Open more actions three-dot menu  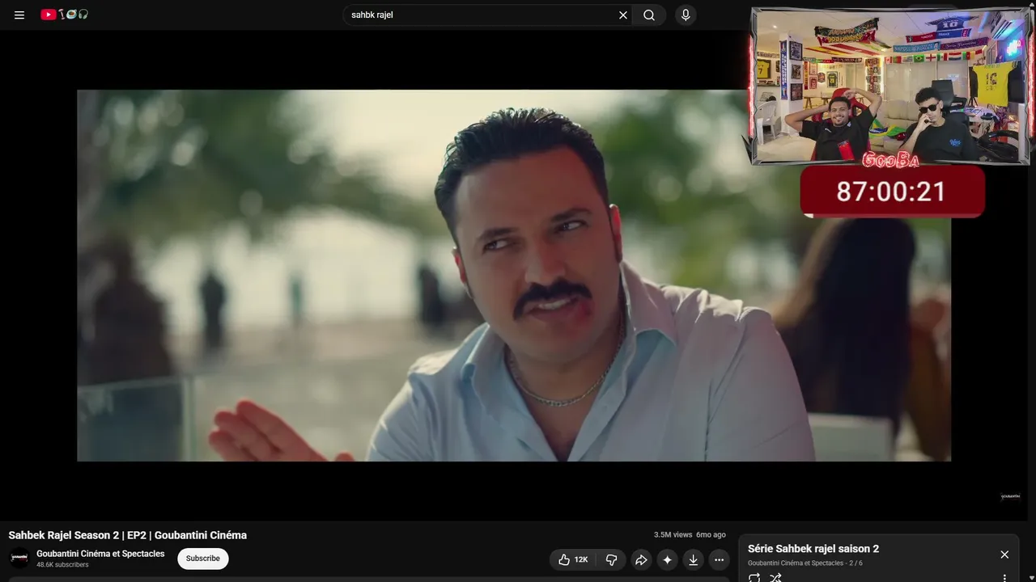(x=719, y=559)
